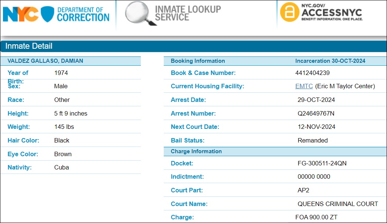Select the arrest number Q24649767N
The image size is (387, 223).
[x=316, y=113]
